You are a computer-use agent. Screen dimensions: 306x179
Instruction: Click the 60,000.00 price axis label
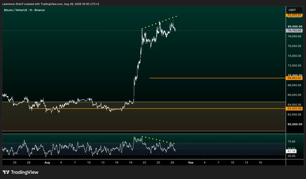click(x=295, y=124)
